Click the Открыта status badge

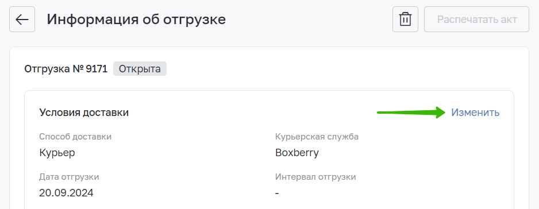(140, 69)
